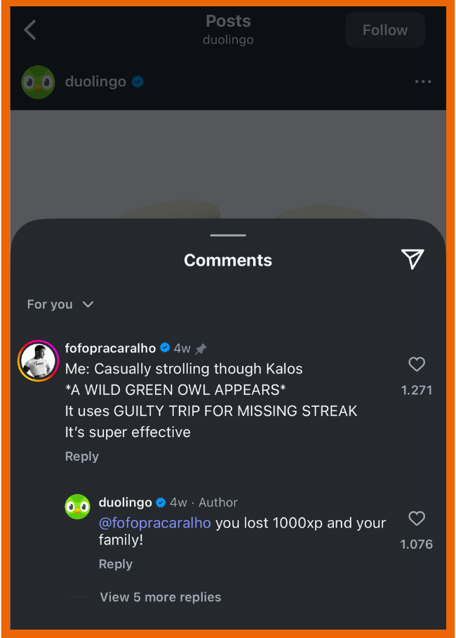
Task: Tap the back arrow icon
Action: point(30,30)
